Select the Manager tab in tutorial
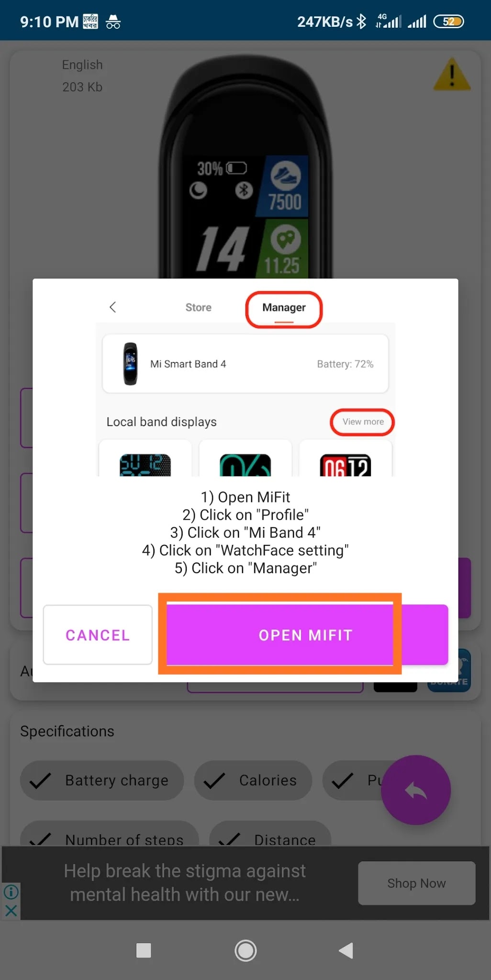Viewport: 491px width, 980px height. tap(284, 308)
